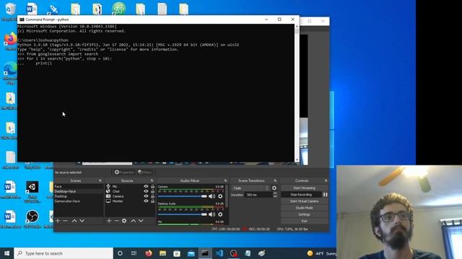Click the Exit button in OBS

click(x=304, y=221)
